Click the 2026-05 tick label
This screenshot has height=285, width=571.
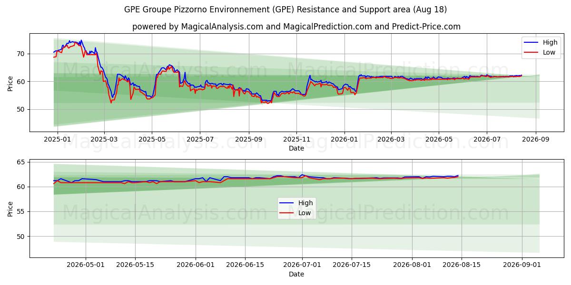point(438,139)
